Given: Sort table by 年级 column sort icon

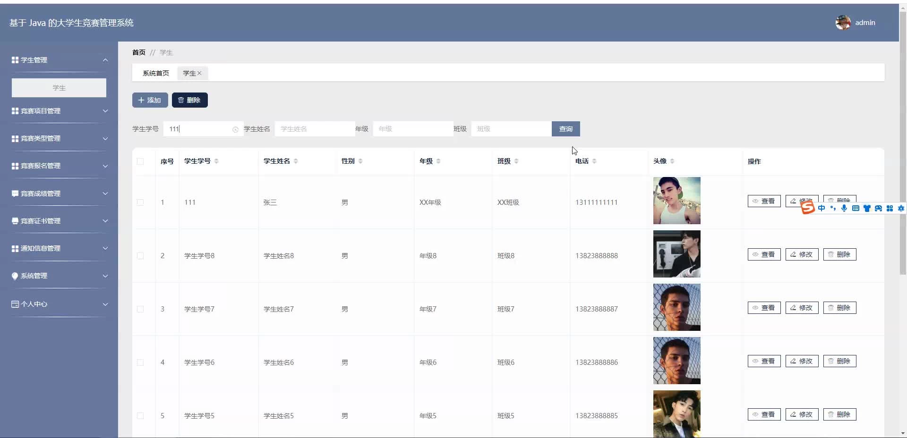Looking at the screenshot, I should (438, 161).
